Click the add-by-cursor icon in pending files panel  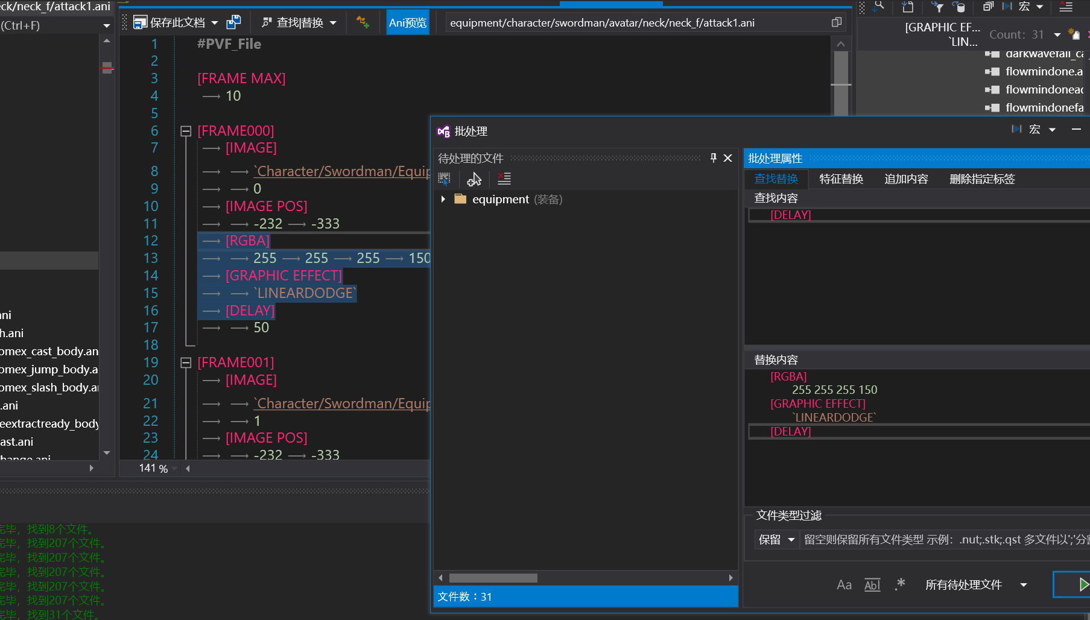point(474,179)
